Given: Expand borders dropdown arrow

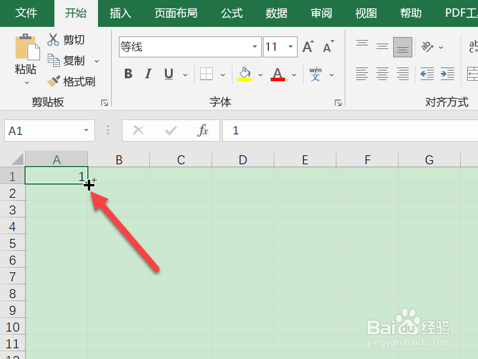Looking at the screenshot, I should [x=223, y=75].
